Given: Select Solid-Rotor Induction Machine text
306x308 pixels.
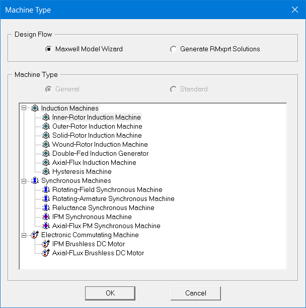Looking at the screenshot, I should (x=97, y=135).
